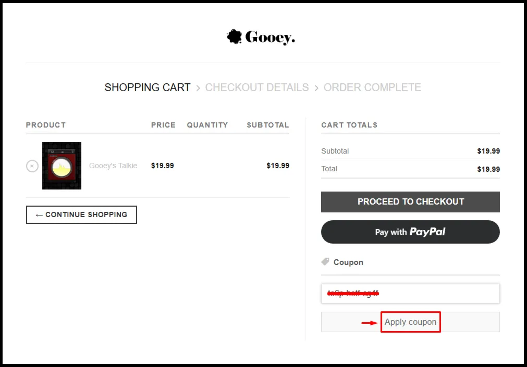Click the $19.99 item price
527x367 pixels.
pyautogui.click(x=162, y=166)
